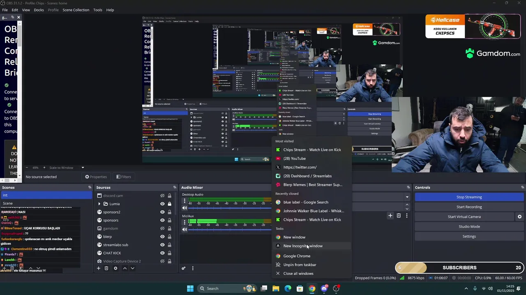Click Stop Streaming button

[x=469, y=197]
